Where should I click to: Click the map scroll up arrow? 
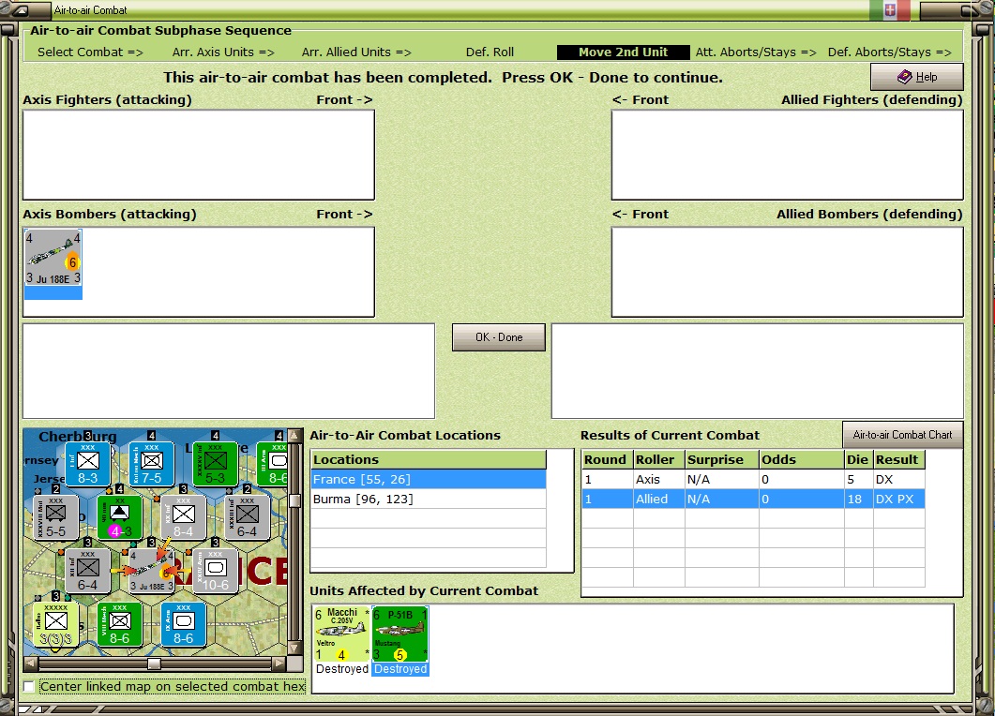click(x=294, y=435)
